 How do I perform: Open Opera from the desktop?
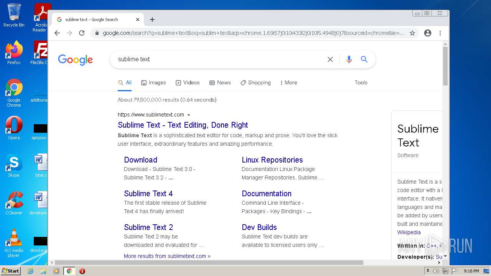click(14, 128)
